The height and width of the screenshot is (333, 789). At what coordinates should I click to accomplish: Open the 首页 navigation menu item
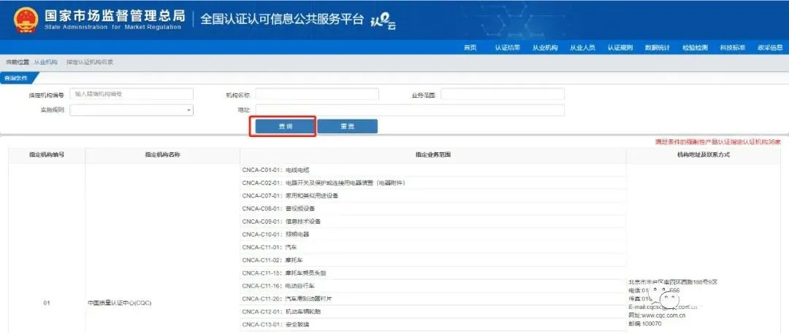(x=470, y=47)
